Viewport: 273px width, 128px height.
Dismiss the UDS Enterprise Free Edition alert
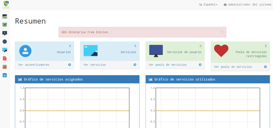tap(222, 32)
